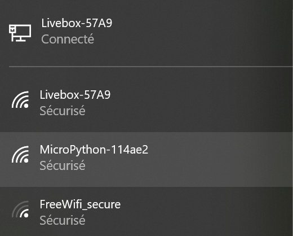
Task: Click the separator line below connected network
Action: (151, 67)
